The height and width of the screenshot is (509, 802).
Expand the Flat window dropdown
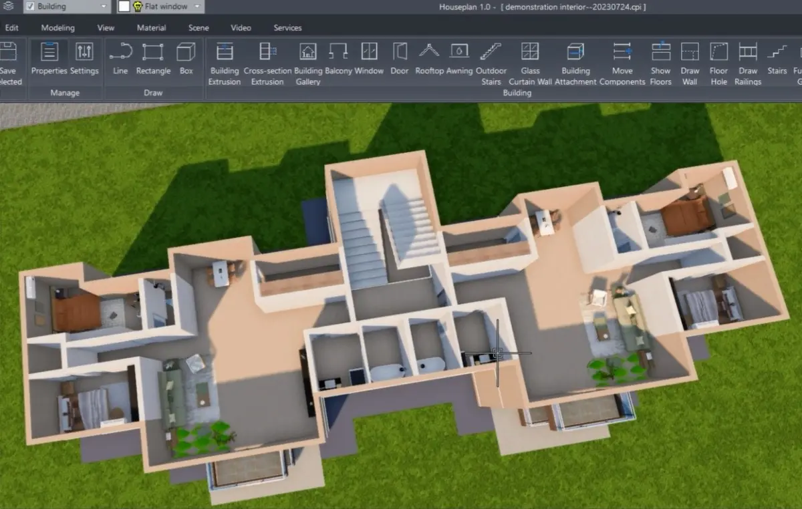pos(198,7)
